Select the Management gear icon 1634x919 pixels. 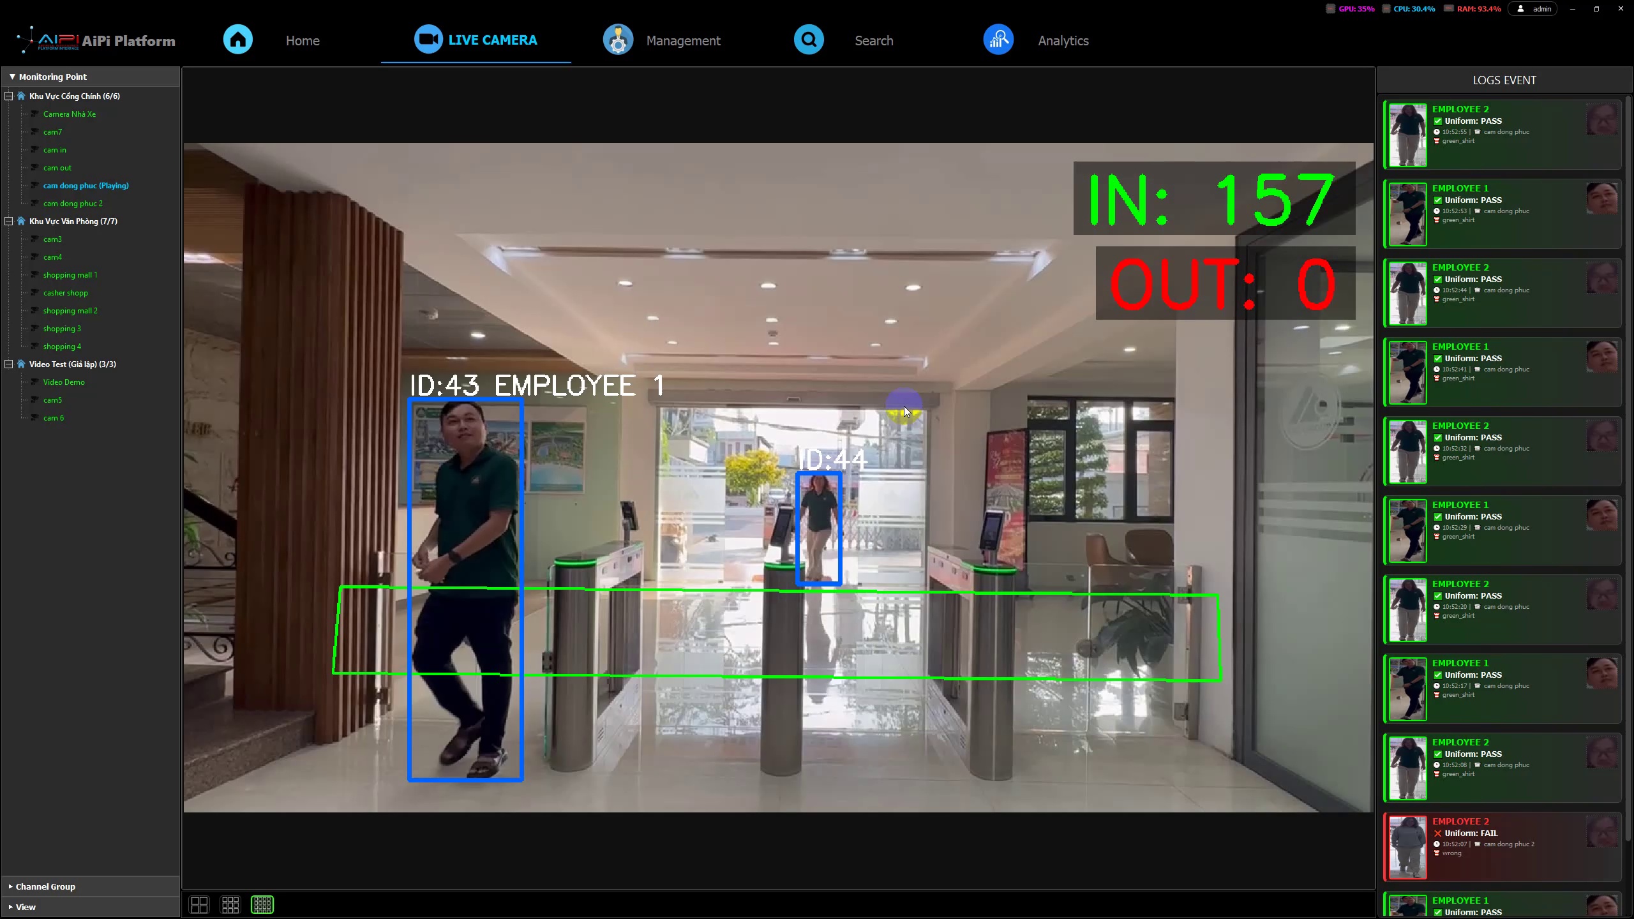click(618, 40)
